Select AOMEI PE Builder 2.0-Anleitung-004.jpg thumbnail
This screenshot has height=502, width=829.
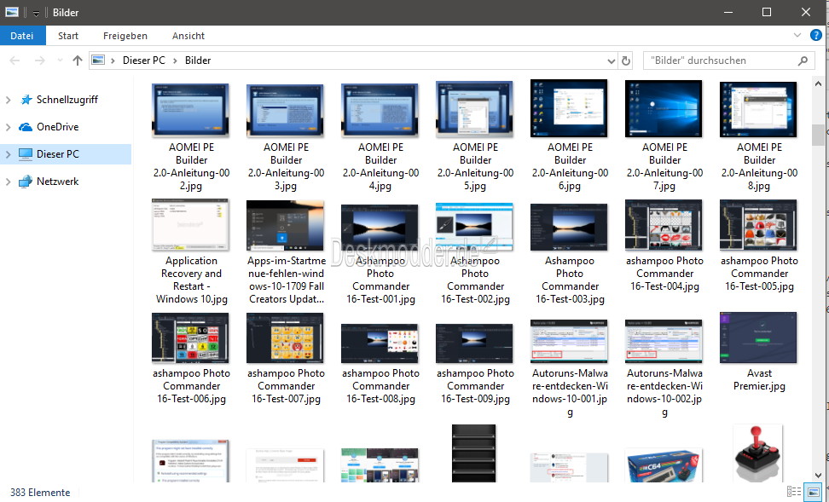[380, 110]
